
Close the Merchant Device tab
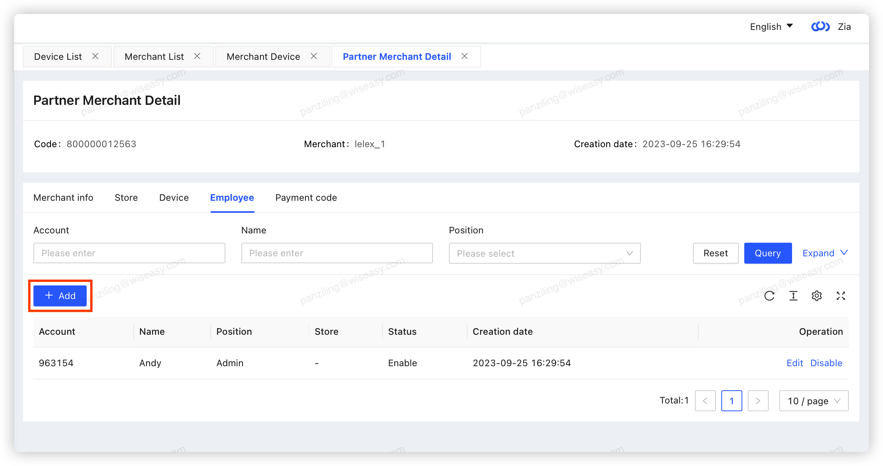point(314,56)
